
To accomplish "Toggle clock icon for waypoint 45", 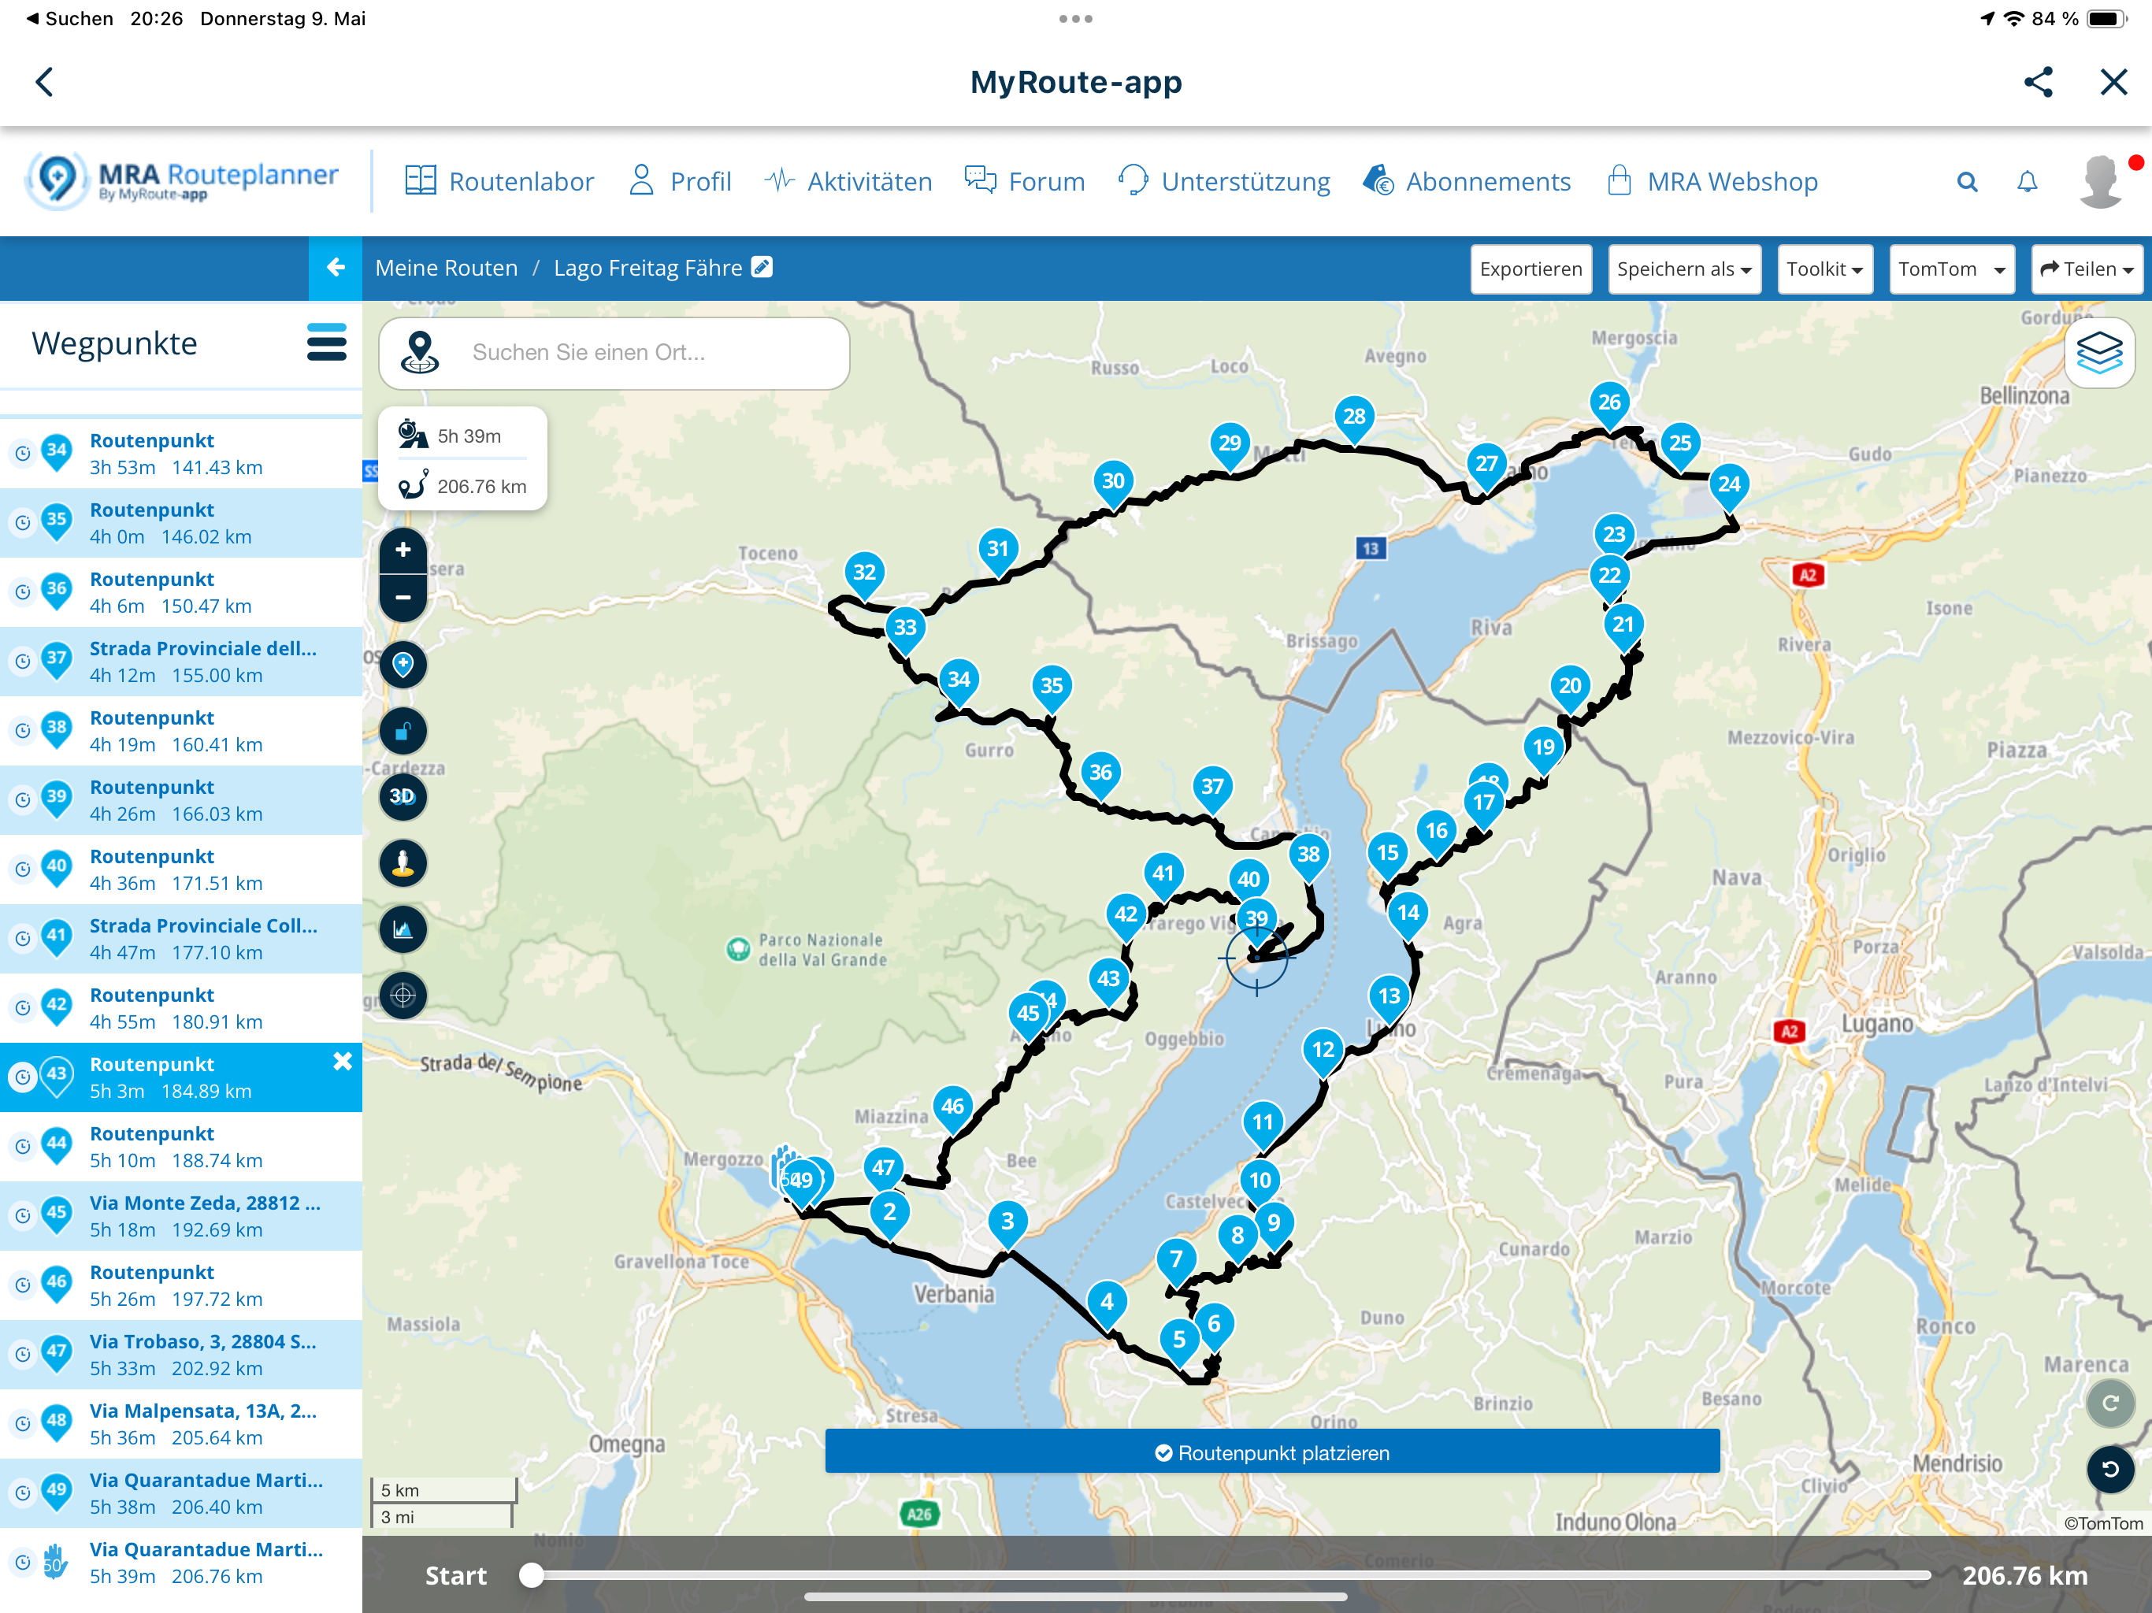I will [x=22, y=1215].
